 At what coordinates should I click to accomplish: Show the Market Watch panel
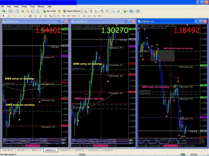17,11
